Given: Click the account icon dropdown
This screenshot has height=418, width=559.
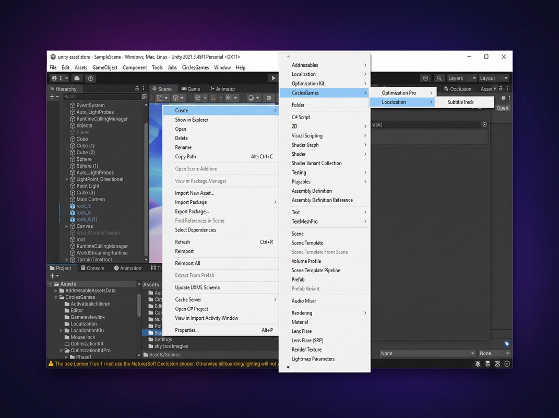Looking at the screenshot, I should pos(60,78).
